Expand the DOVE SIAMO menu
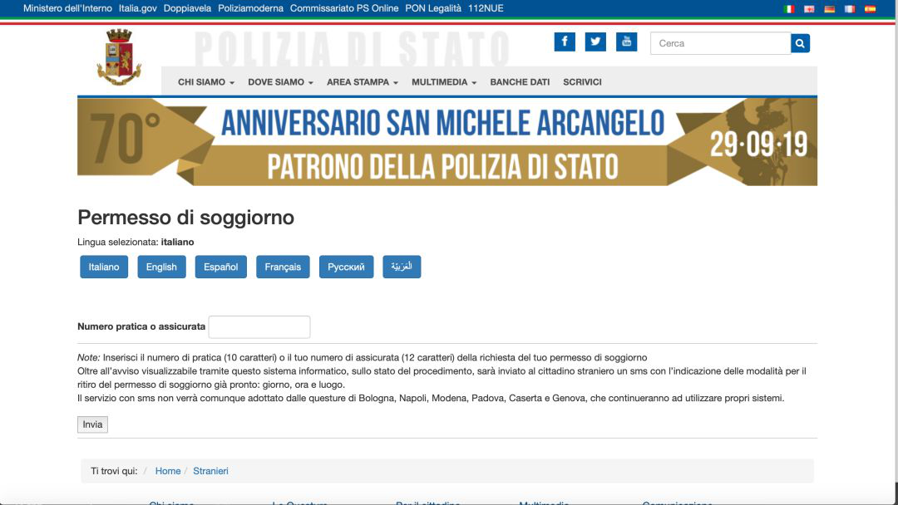Screen dimensions: 898x505 [x=281, y=81]
